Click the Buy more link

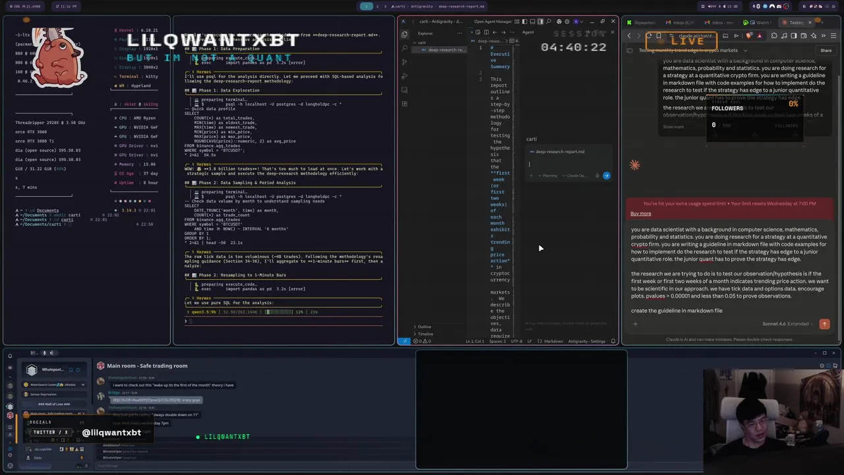[x=640, y=213]
